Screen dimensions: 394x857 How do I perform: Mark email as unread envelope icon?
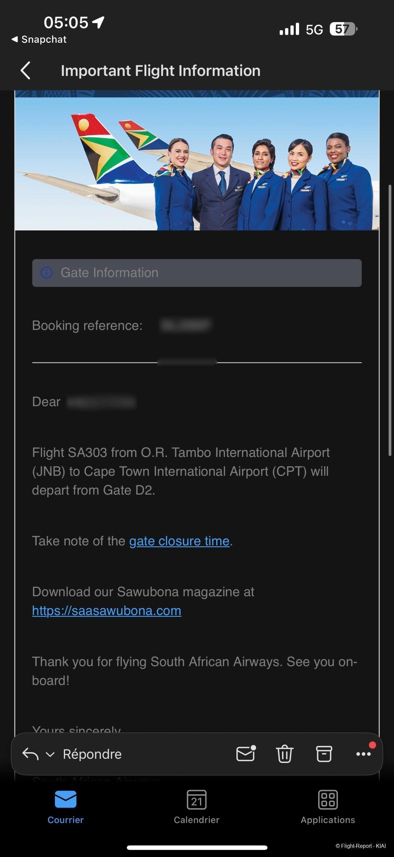pos(246,753)
